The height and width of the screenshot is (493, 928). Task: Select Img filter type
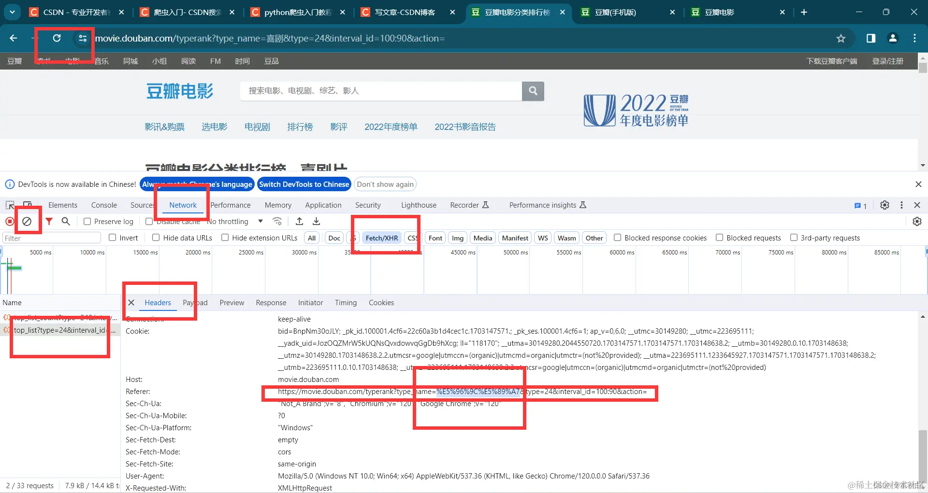458,238
